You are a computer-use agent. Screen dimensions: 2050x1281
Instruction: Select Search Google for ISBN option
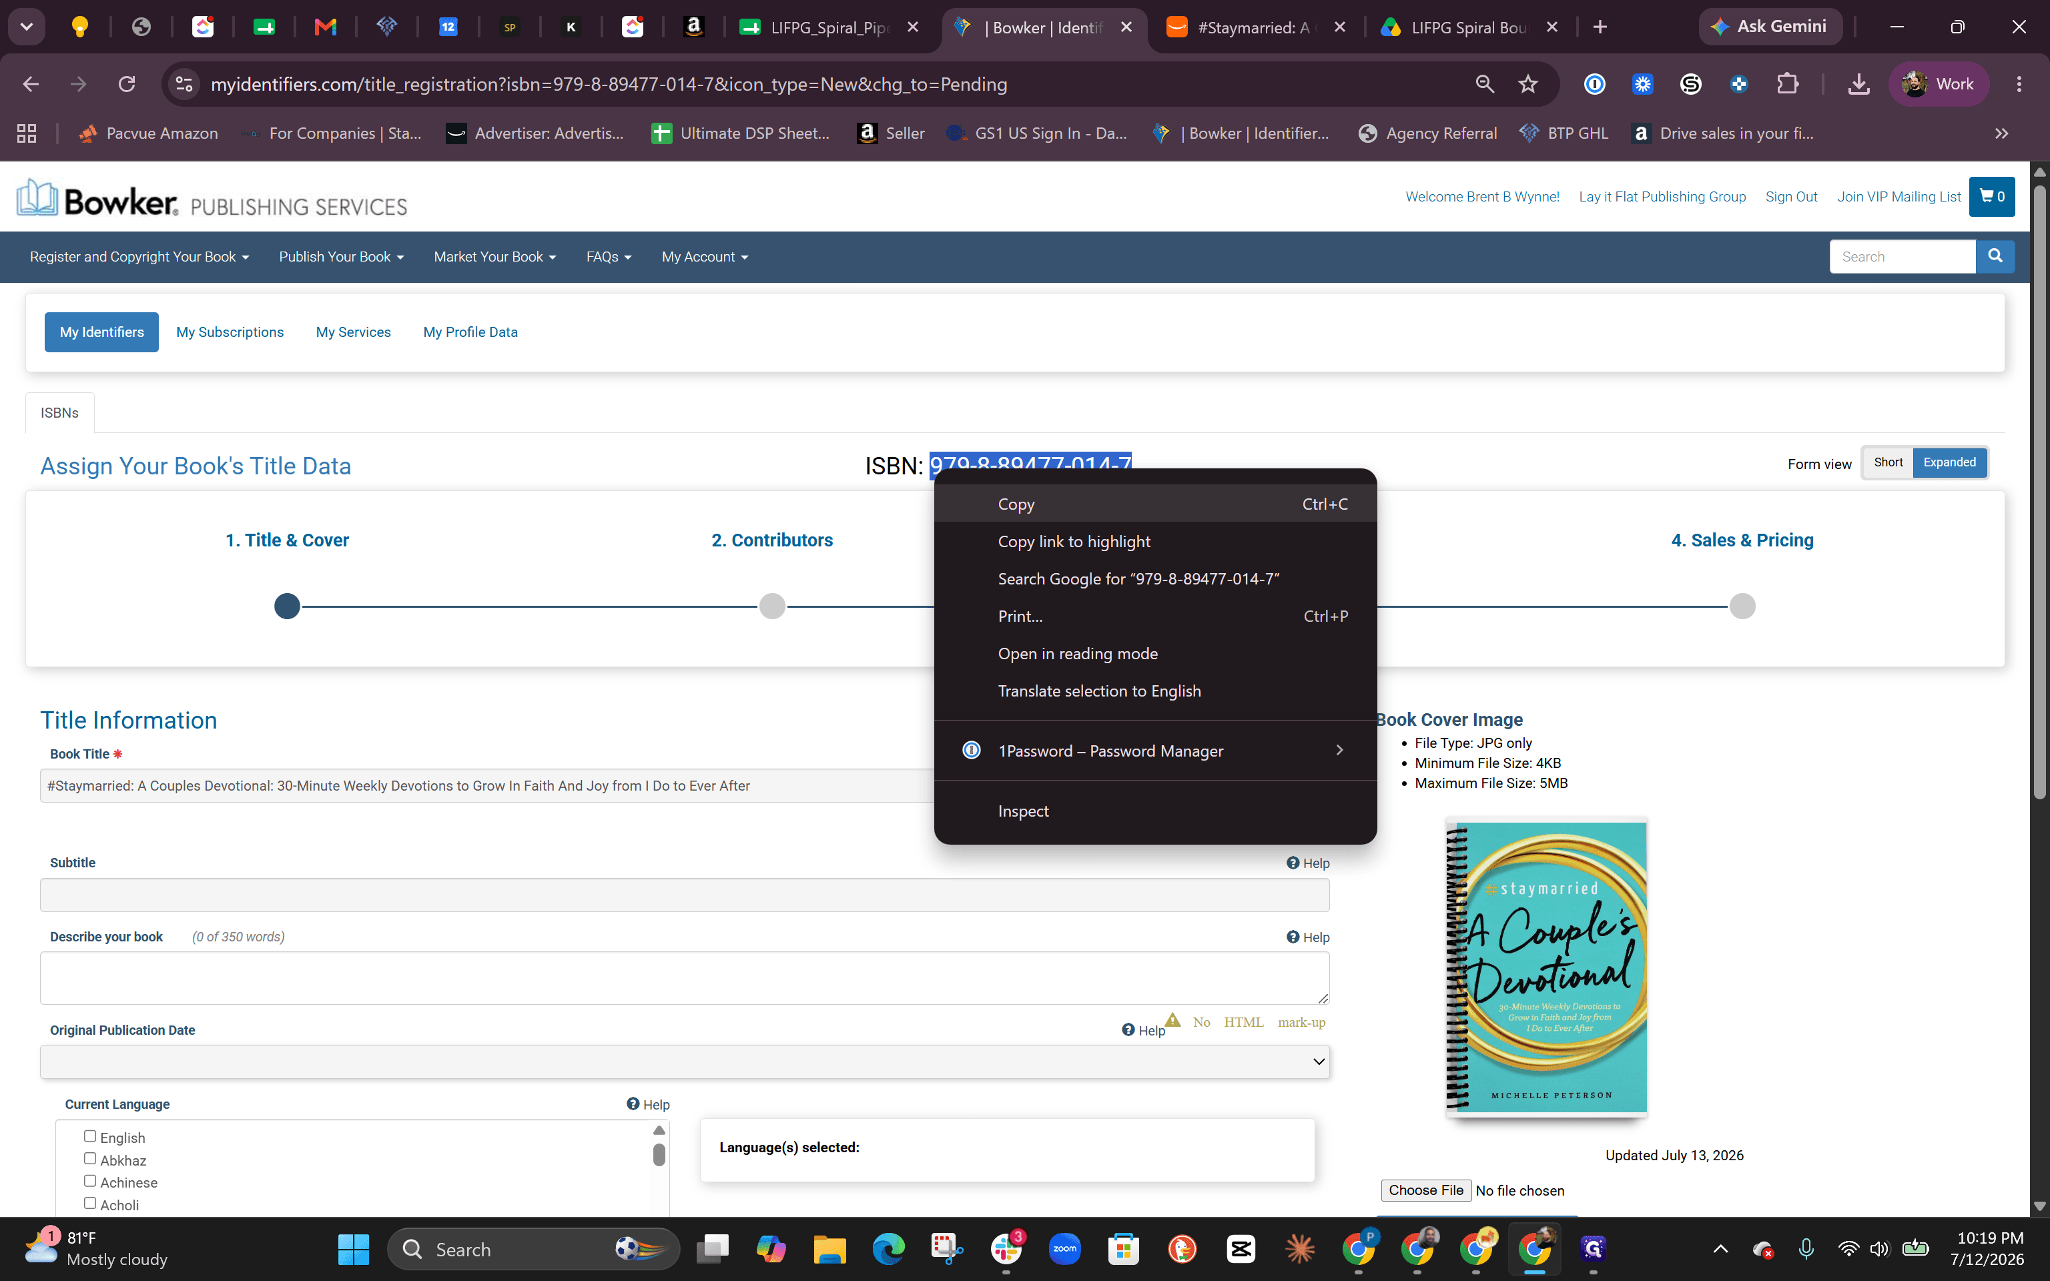[x=1155, y=578]
